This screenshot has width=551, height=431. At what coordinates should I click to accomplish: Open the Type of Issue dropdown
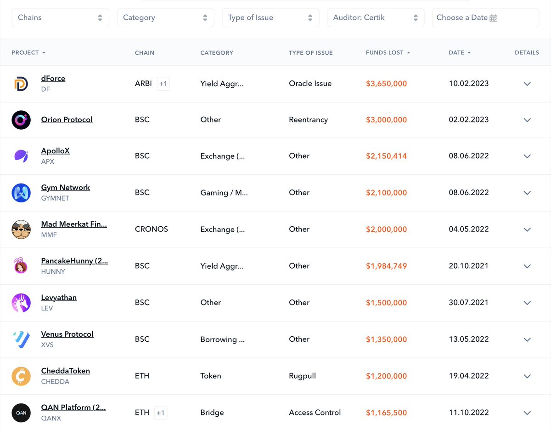click(271, 17)
